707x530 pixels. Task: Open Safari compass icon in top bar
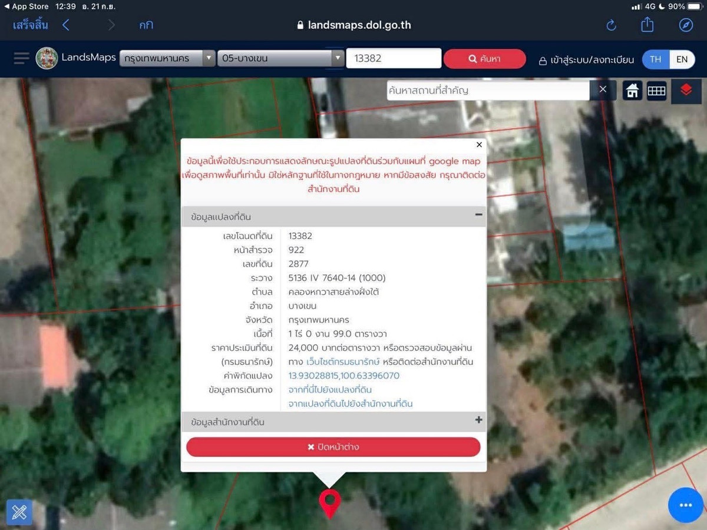[685, 25]
